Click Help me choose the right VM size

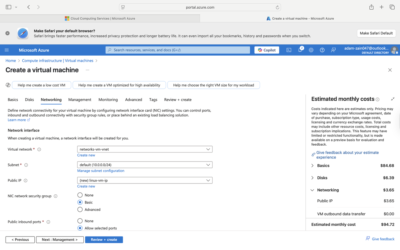213,85
